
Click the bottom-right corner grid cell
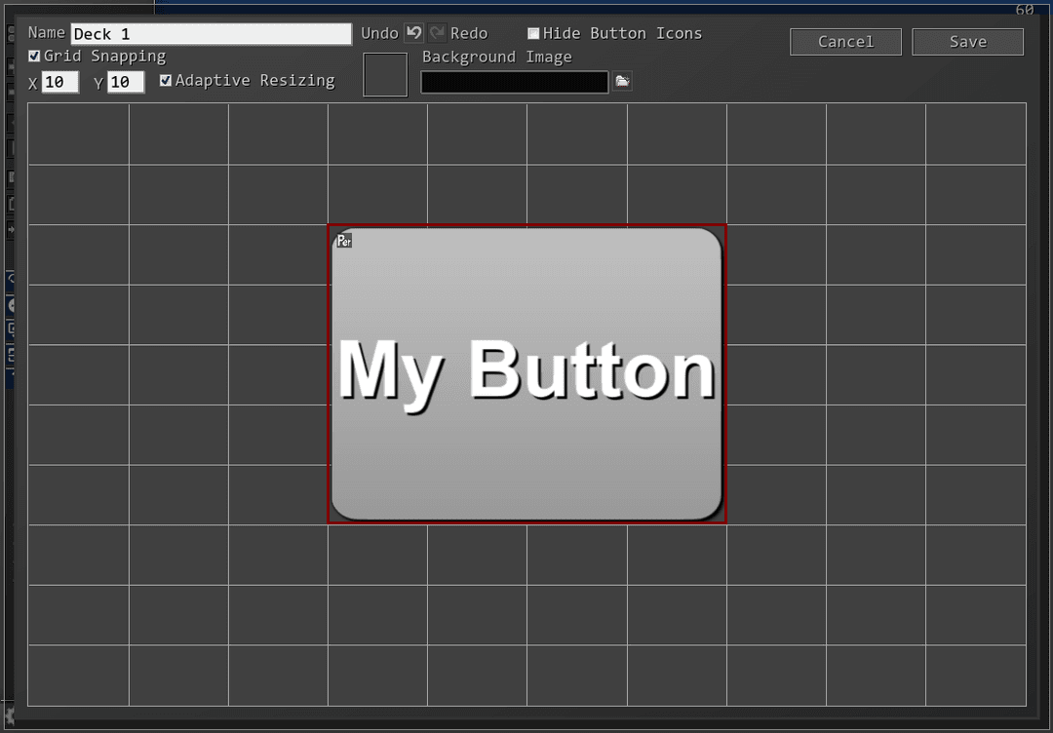[x=975, y=675]
